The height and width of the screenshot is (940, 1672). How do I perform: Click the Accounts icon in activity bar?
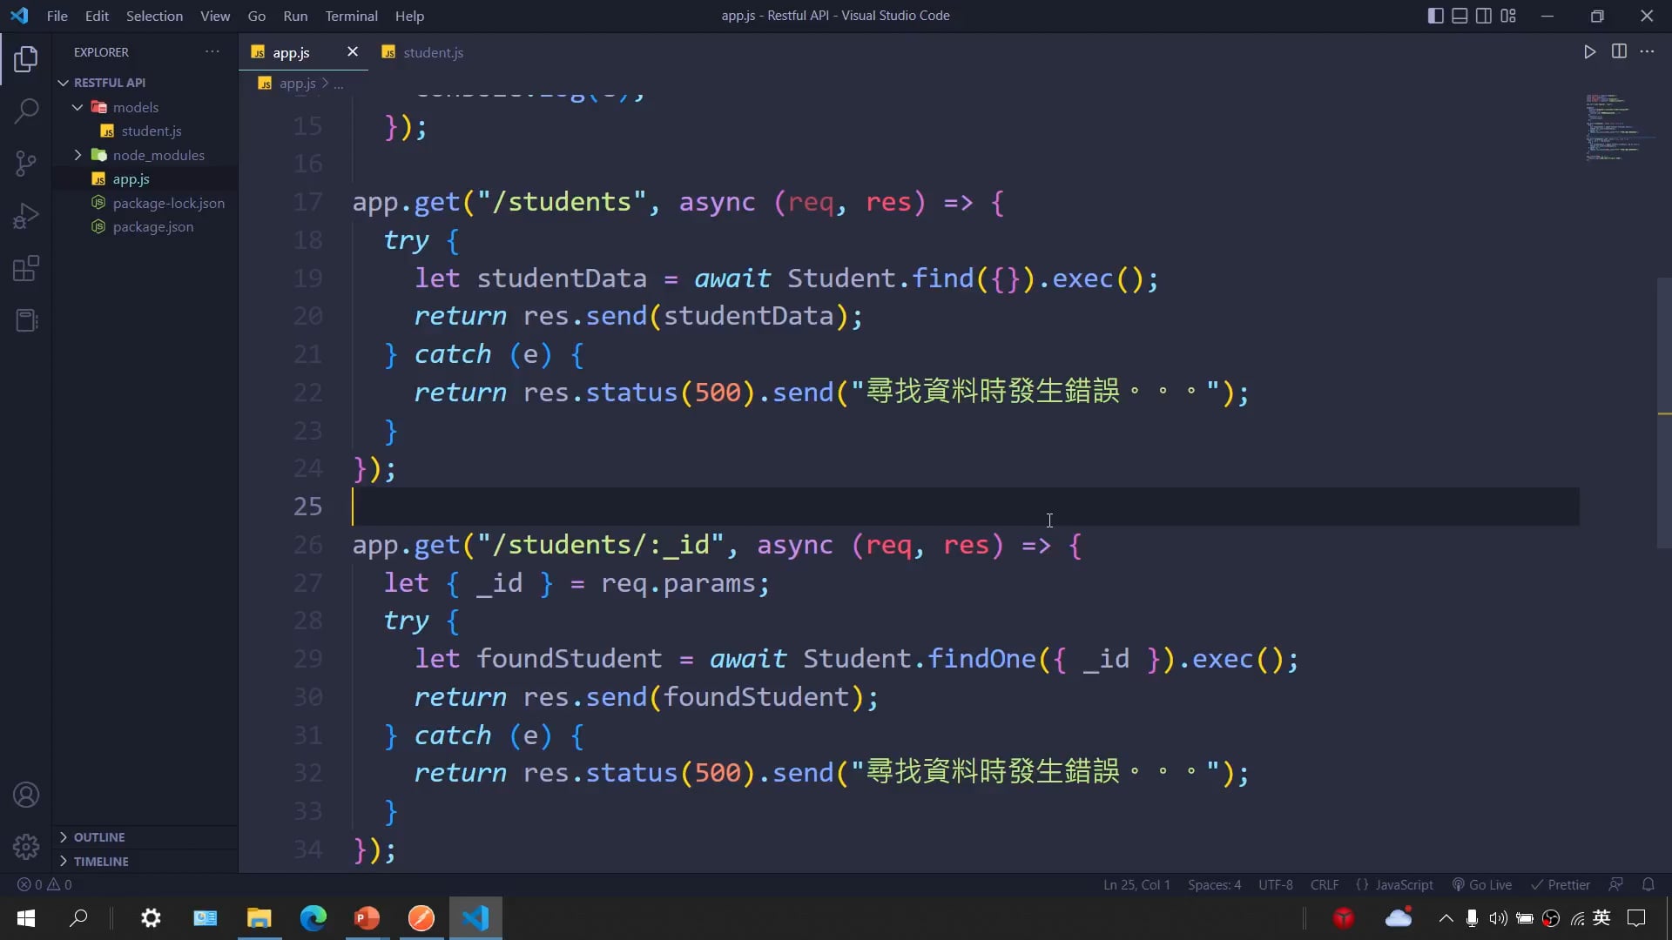click(x=26, y=795)
